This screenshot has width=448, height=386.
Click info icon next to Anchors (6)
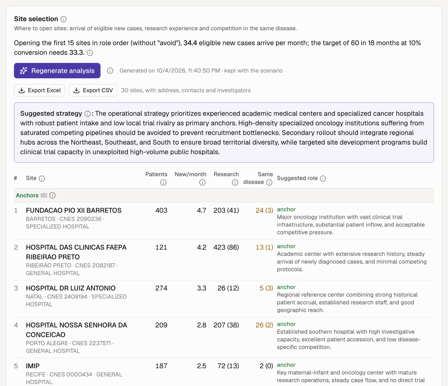tap(52, 196)
